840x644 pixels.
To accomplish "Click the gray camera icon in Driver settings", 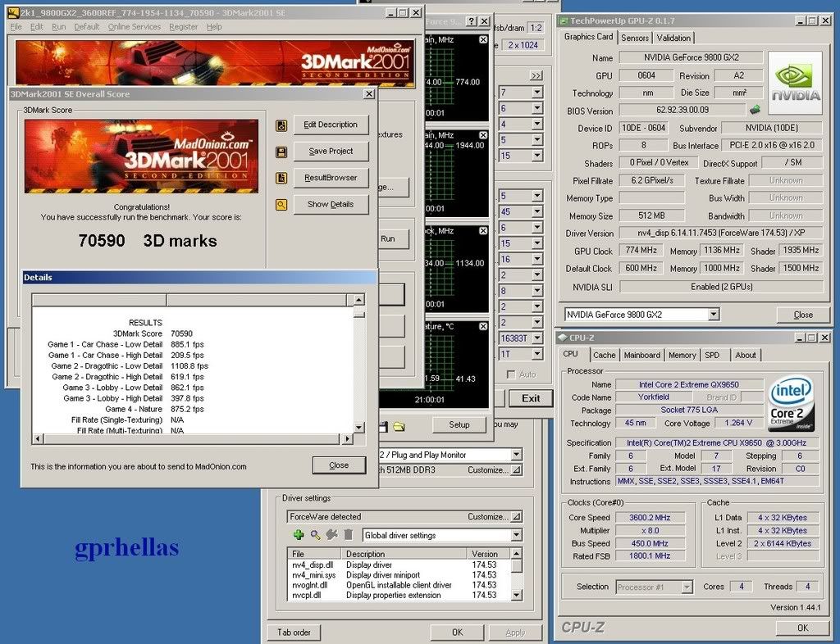I will (x=332, y=534).
